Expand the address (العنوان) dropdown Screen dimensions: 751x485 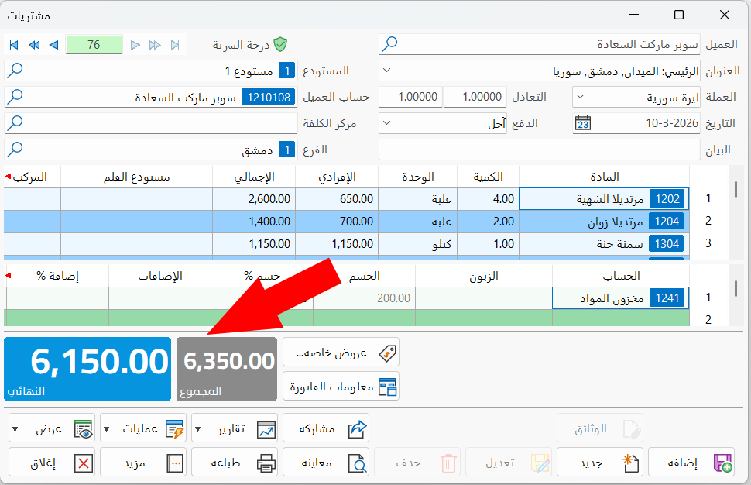(x=387, y=71)
